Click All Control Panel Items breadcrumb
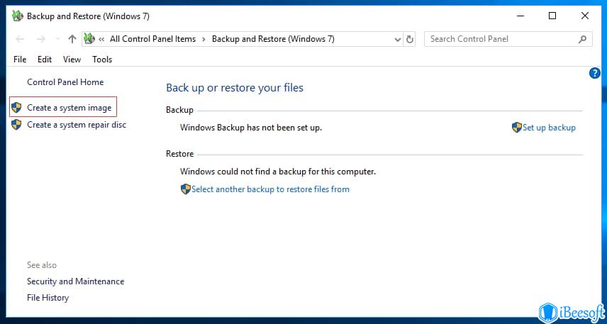The height and width of the screenshot is (324, 607). point(153,39)
